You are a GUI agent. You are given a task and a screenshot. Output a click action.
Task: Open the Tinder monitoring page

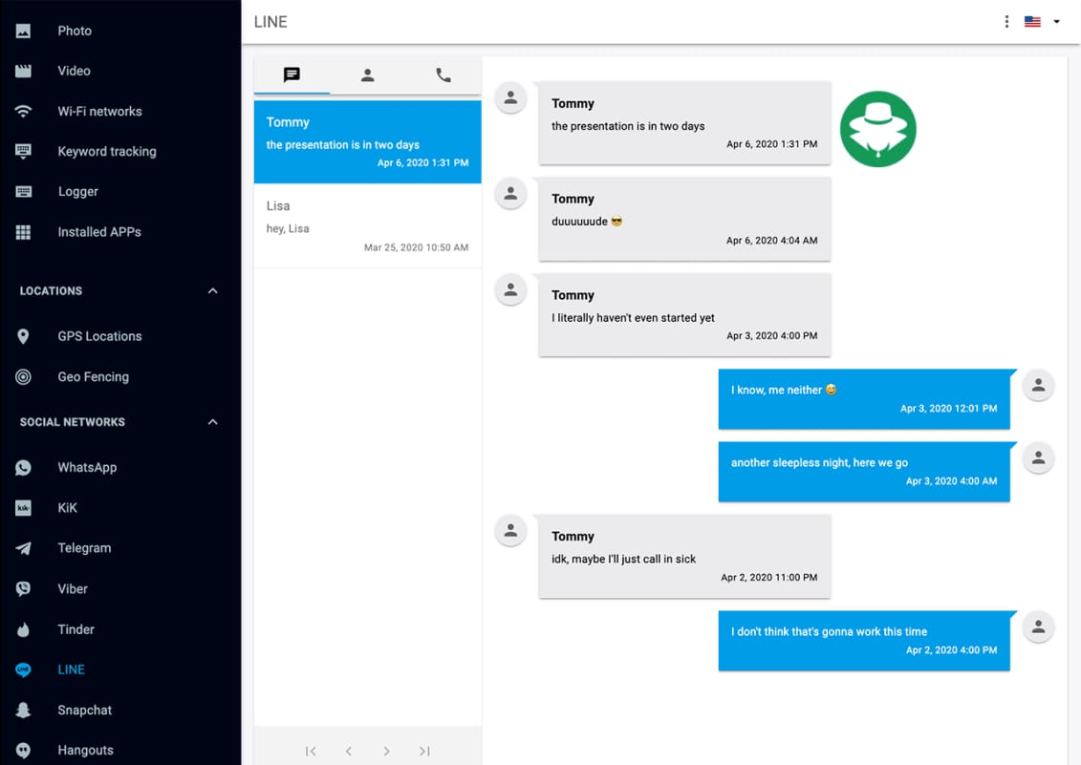click(76, 629)
